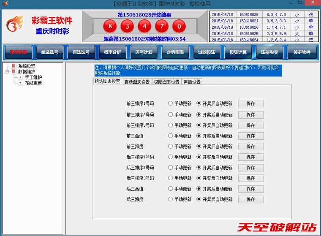Select 开奖后自动更新 for 前三合值
The height and width of the screenshot is (236, 321).
199,136
